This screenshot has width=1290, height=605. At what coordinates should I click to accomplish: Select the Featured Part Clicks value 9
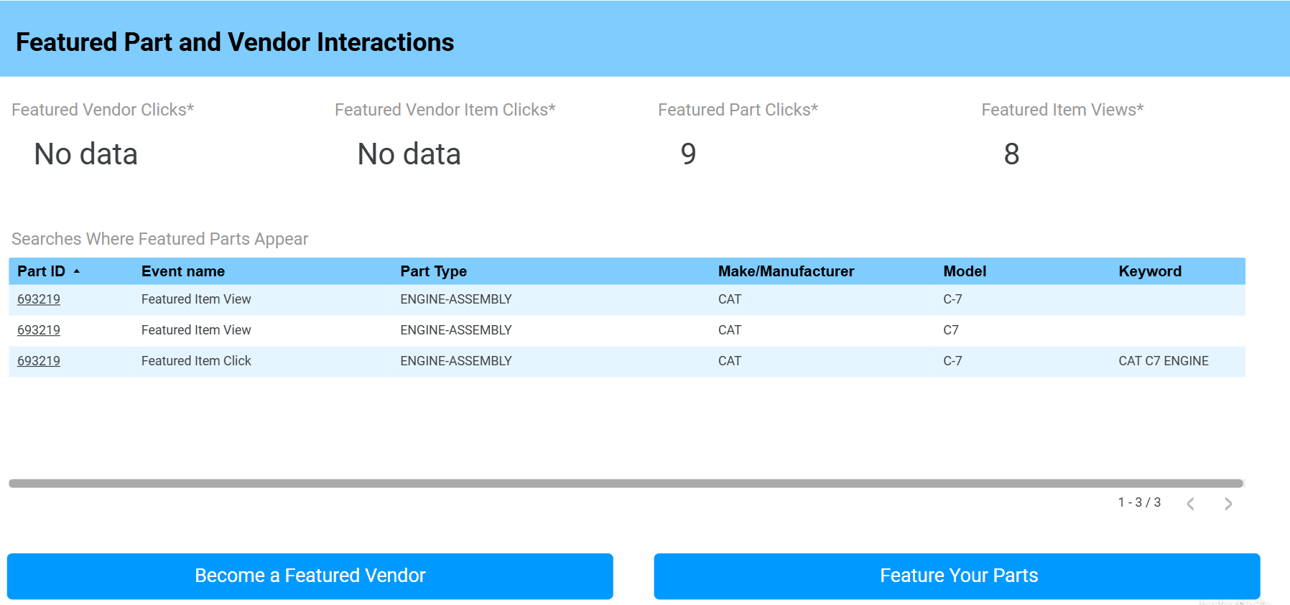tap(688, 154)
